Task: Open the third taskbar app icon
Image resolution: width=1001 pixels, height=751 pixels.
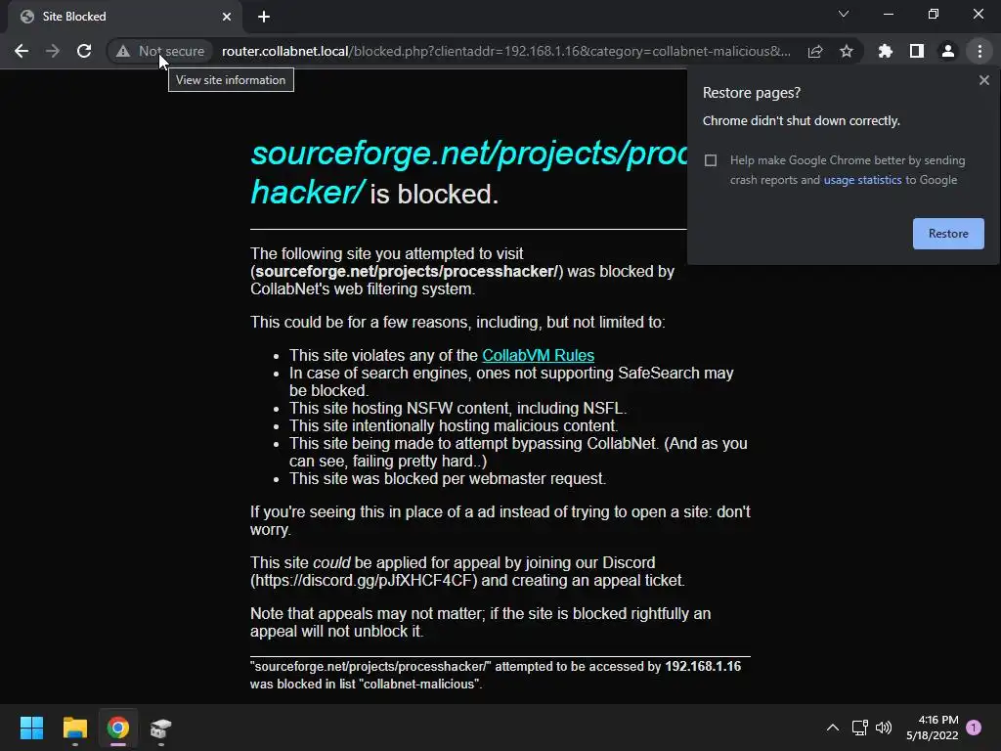Action: [161, 728]
